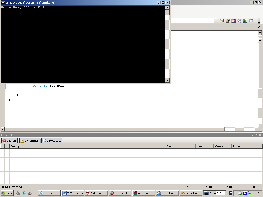Click 1:15 system clock
This screenshot has width=263, height=197.
click(x=257, y=193)
